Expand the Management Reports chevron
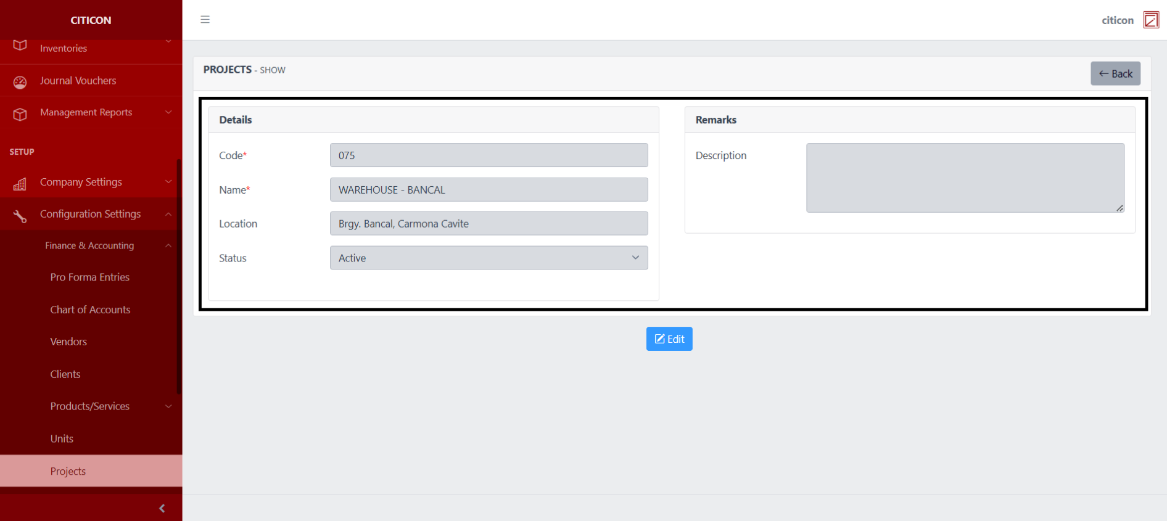1167x521 pixels. (168, 112)
